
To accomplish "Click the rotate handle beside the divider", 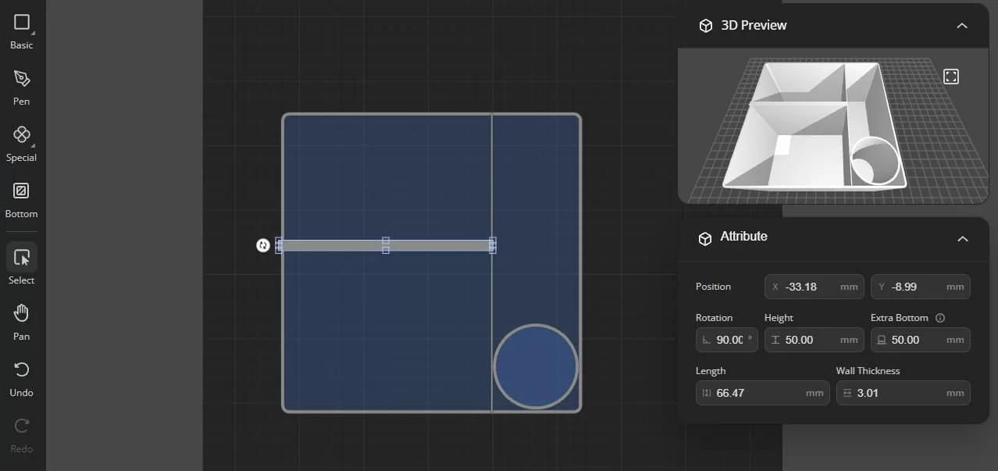I will click(263, 245).
